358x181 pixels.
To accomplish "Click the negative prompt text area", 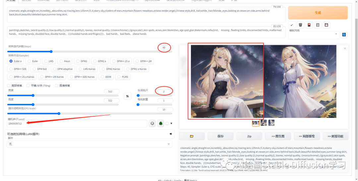I will [x=146, y=32].
